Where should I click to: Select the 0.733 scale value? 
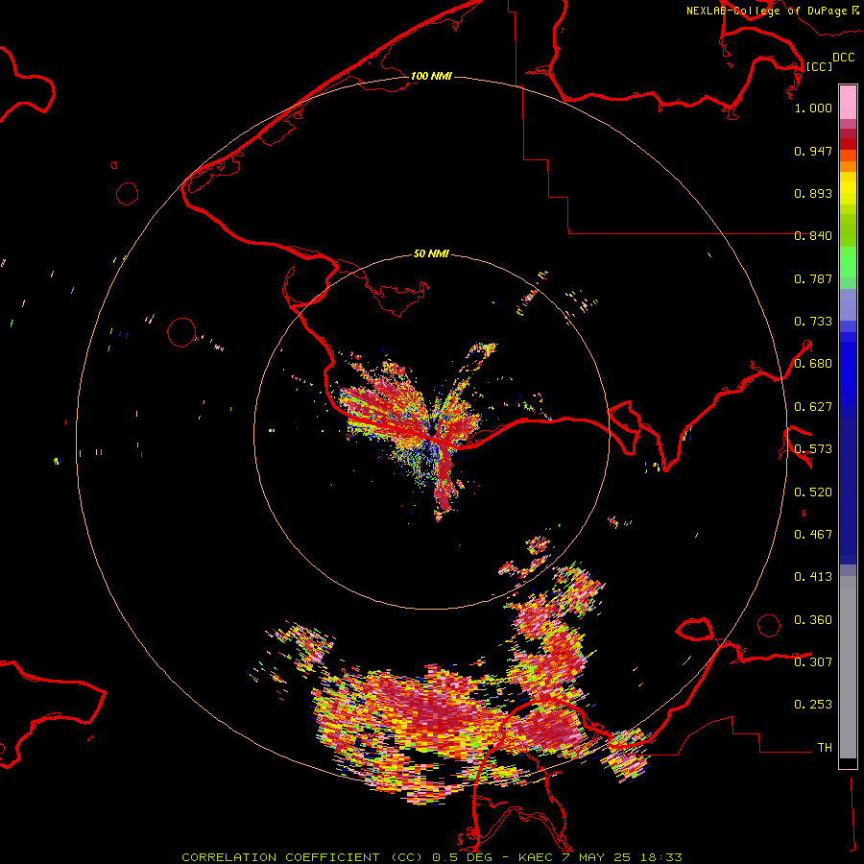[x=813, y=322]
